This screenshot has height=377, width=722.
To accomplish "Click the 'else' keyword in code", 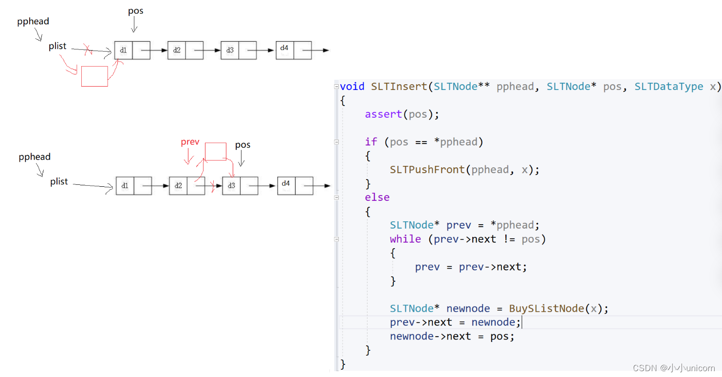I will click(x=377, y=197).
